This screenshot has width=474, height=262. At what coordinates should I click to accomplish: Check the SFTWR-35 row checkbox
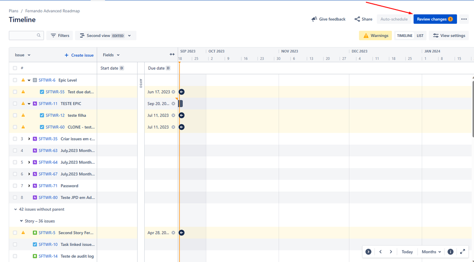point(15,139)
